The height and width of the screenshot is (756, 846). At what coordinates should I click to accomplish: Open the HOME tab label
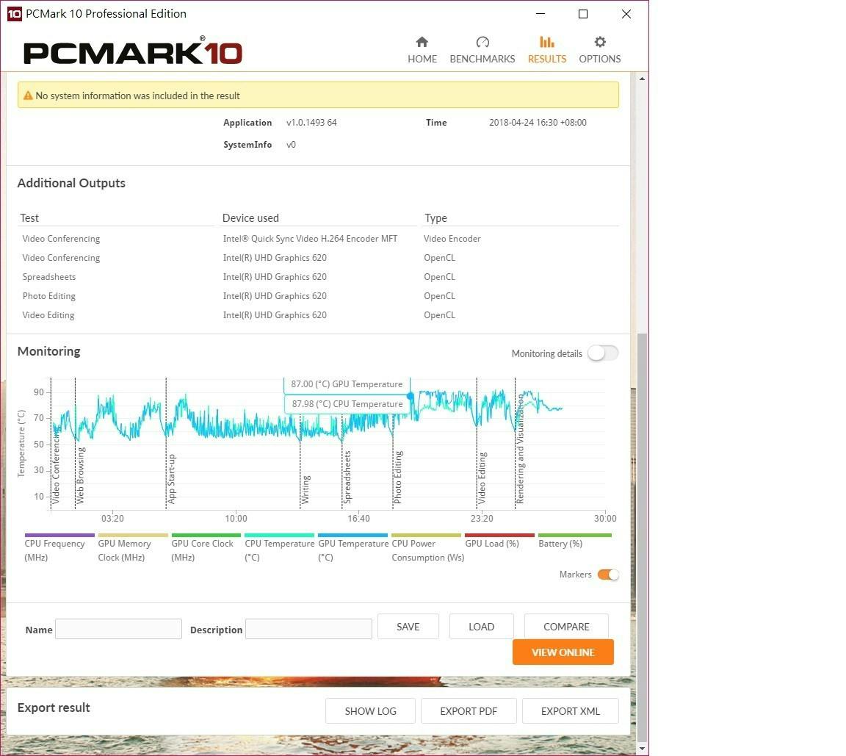coord(422,59)
